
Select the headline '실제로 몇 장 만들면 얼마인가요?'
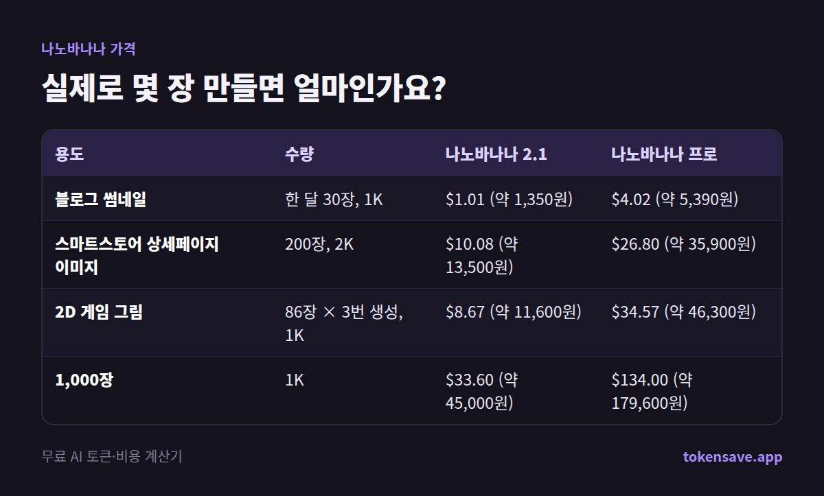(244, 89)
